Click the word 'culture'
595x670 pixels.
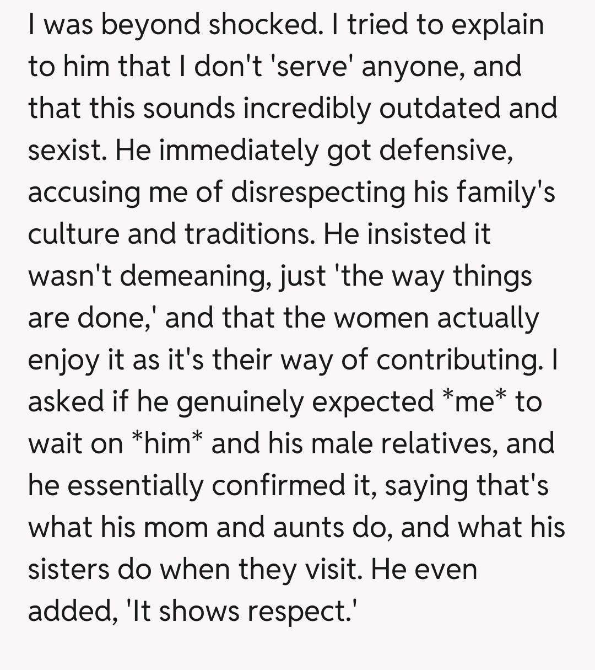[x=74, y=234]
